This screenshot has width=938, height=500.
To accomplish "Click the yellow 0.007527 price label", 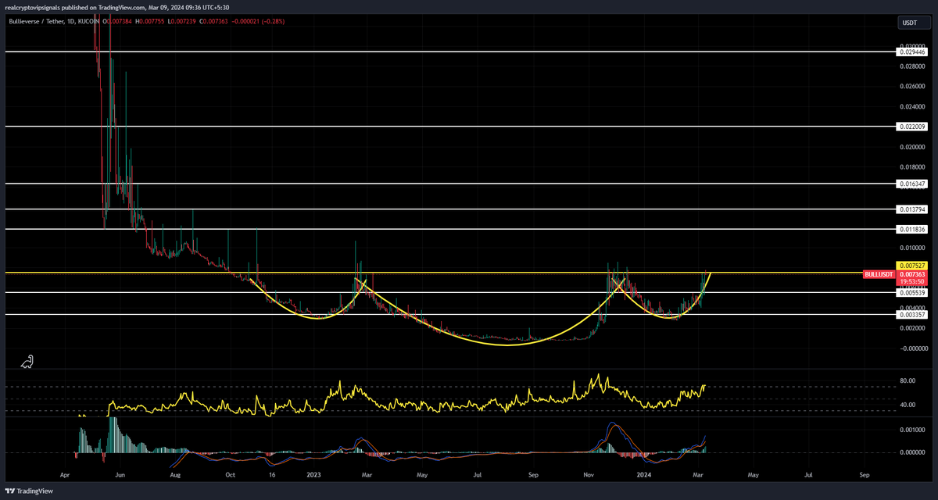I will 911,266.
